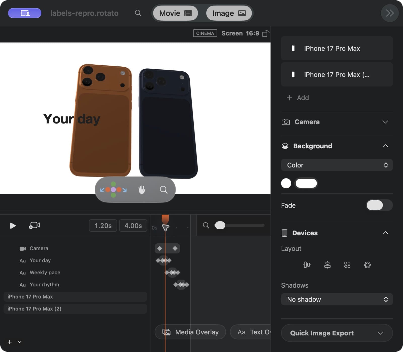This screenshot has height=352, width=403.
Task: Open the presentation mode button
Action: (25, 13)
